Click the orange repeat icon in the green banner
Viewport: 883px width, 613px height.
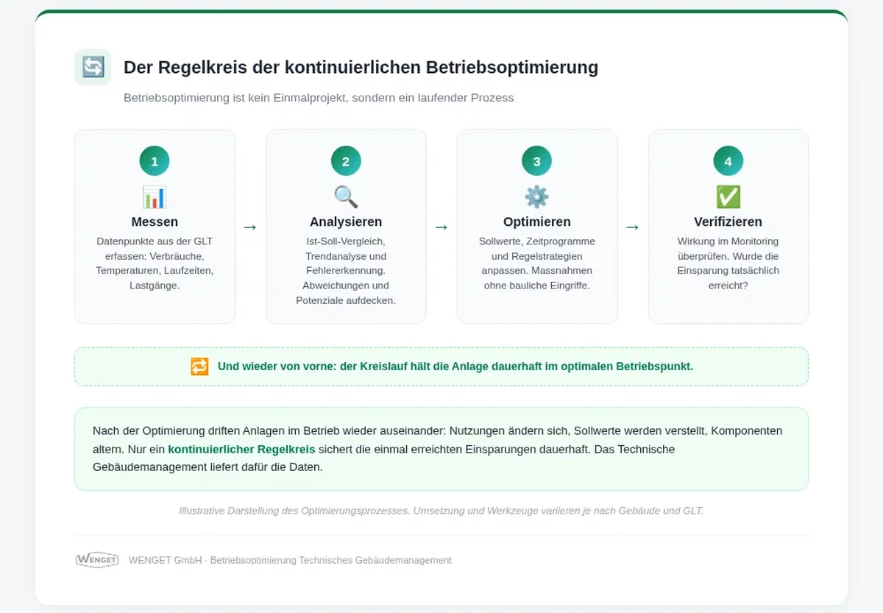[199, 366]
